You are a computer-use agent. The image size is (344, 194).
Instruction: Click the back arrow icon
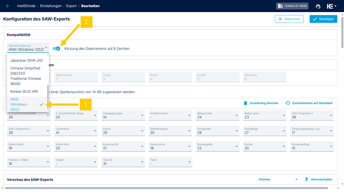coord(8,6)
